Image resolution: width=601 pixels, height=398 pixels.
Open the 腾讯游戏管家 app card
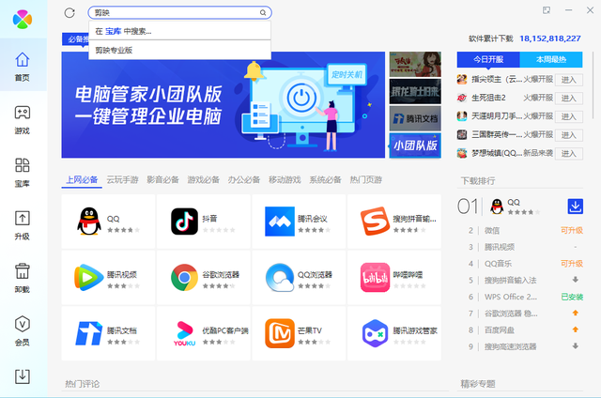394,333
